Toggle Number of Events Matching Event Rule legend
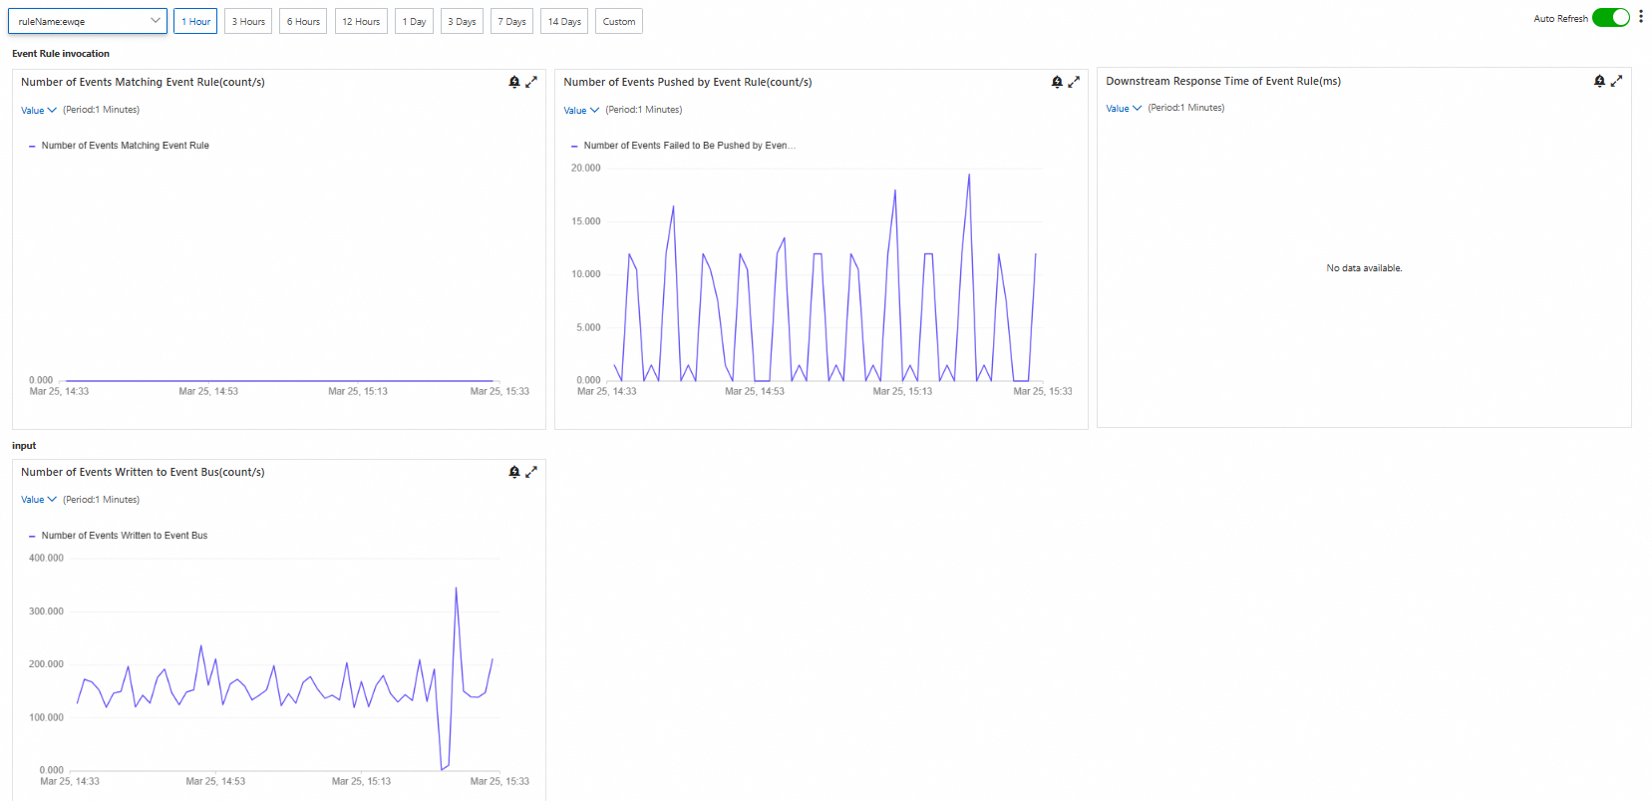 pyautogui.click(x=119, y=146)
